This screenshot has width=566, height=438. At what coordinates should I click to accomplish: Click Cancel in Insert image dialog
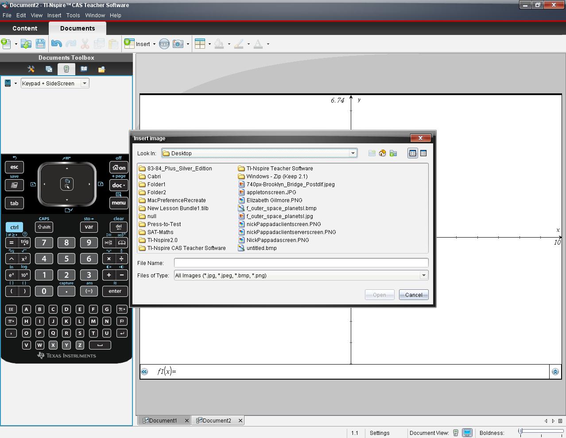413,295
